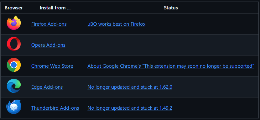The image size is (260, 120).
Task: Open the Chrome Web Store link
Action: [x=52, y=66]
